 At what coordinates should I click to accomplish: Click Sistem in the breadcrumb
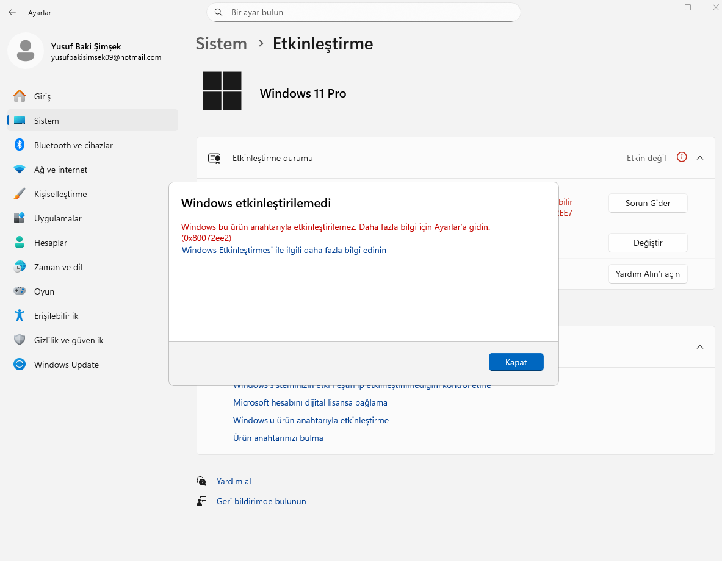click(222, 44)
